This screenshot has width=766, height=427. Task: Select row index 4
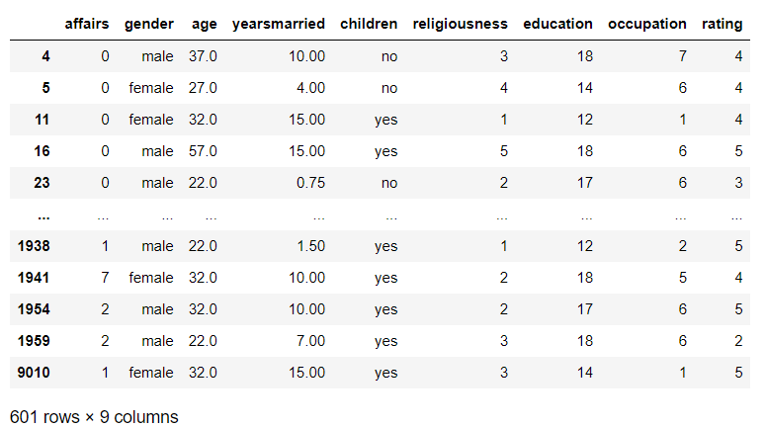pos(45,56)
